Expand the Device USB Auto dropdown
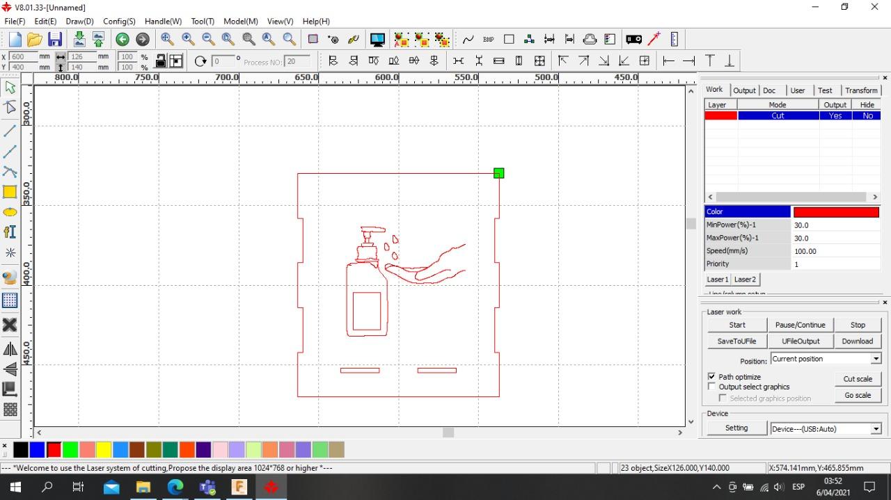 (876, 429)
